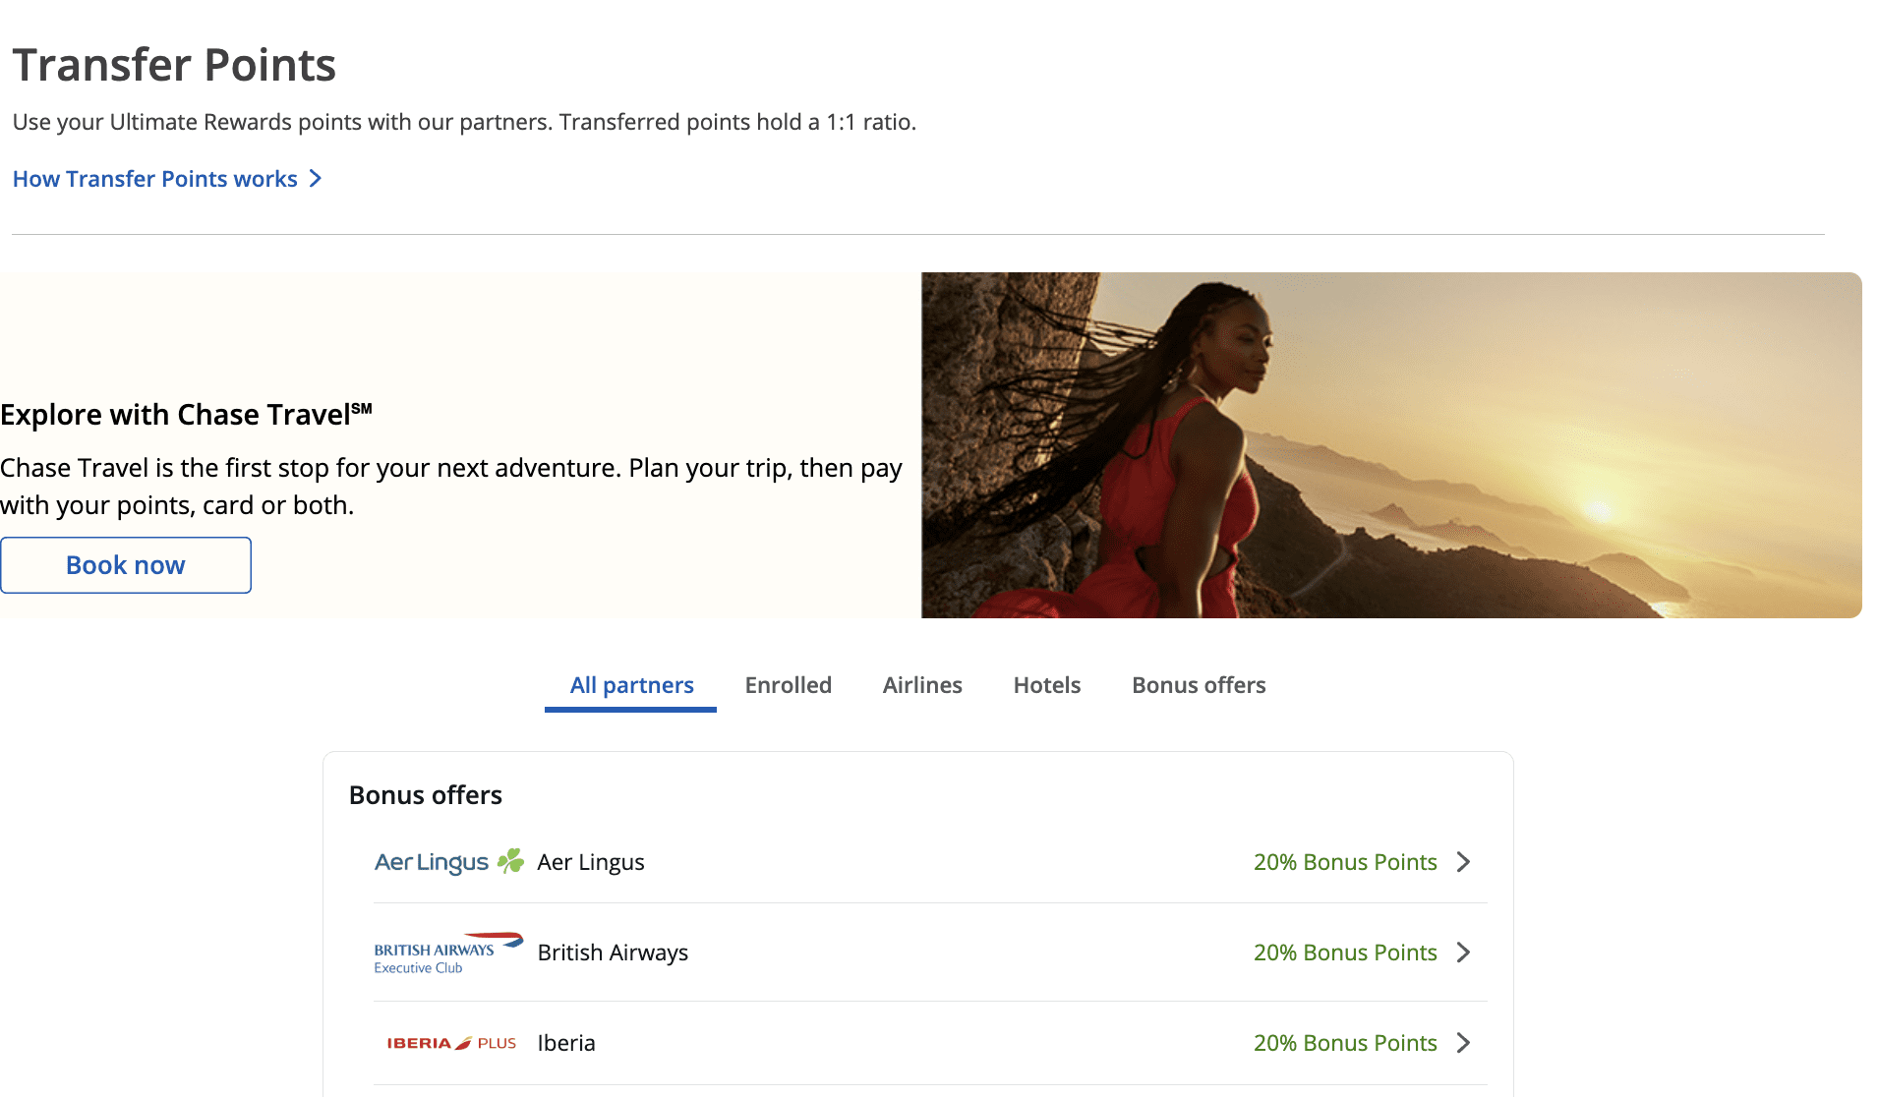Click chevron next to How Transfer Points works
This screenshot has height=1097, width=1878.
[x=316, y=179]
